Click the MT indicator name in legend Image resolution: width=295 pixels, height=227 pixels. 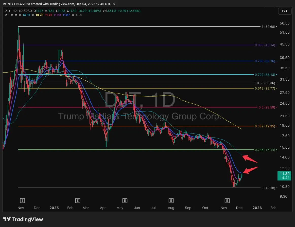coord(7,15)
